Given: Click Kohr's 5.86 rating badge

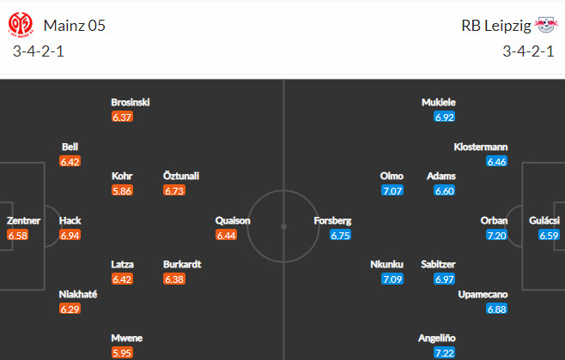Looking at the screenshot, I should pyautogui.click(x=122, y=190).
